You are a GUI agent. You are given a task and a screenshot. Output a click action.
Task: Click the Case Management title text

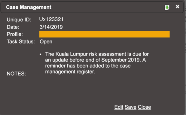tap(29, 7)
